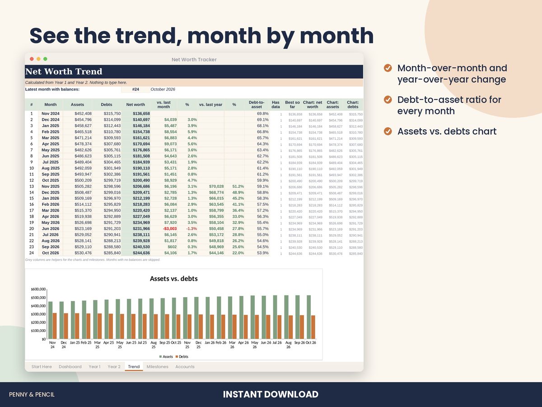Click the Apr 2025 month cell
542x407 pixels.
point(51,144)
